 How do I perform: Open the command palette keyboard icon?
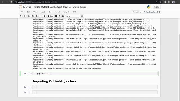82,16
